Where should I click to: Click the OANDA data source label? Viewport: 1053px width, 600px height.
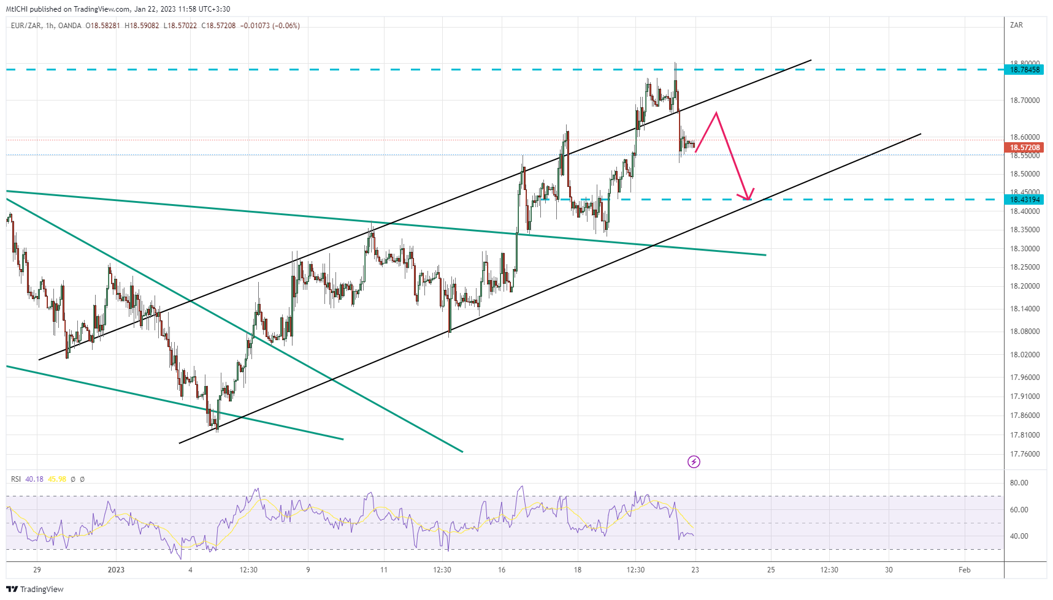pos(70,26)
